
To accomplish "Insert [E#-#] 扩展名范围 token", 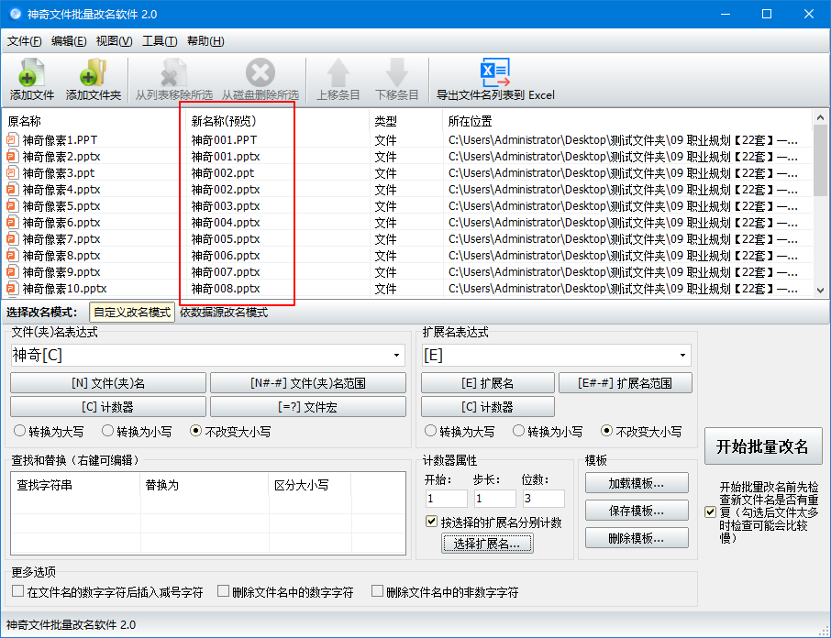I will [626, 383].
